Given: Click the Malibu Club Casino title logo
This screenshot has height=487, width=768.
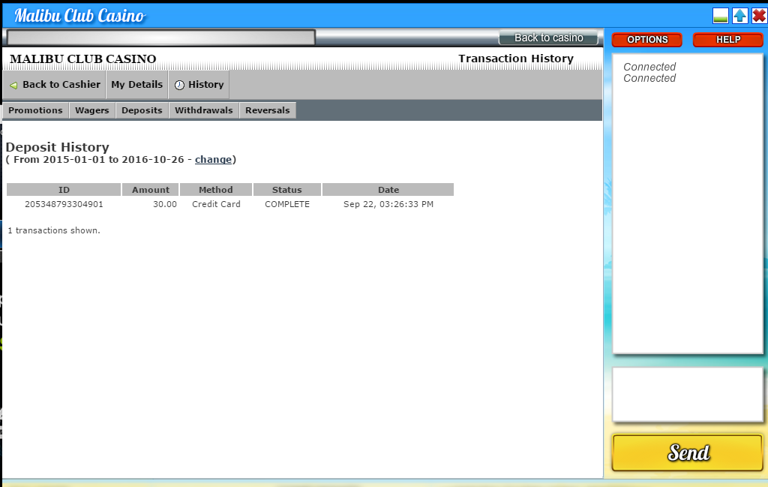Looking at the screenshot, I should (79, 16).
